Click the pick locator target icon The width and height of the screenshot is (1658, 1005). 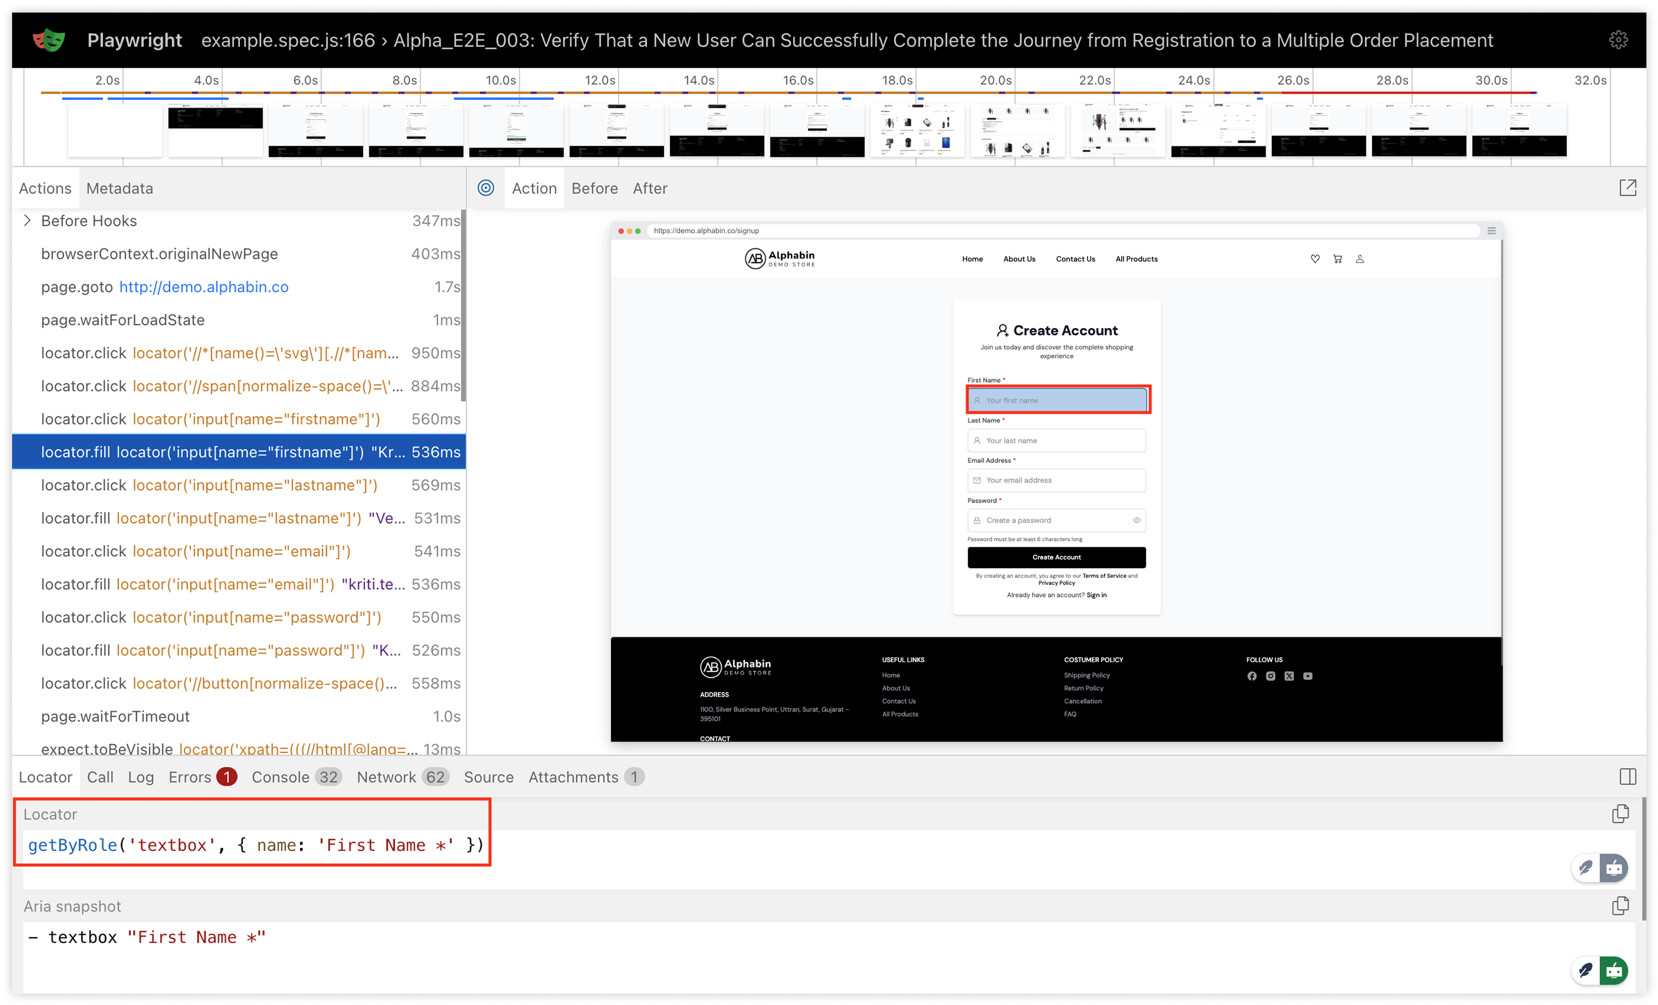point(486,188)
